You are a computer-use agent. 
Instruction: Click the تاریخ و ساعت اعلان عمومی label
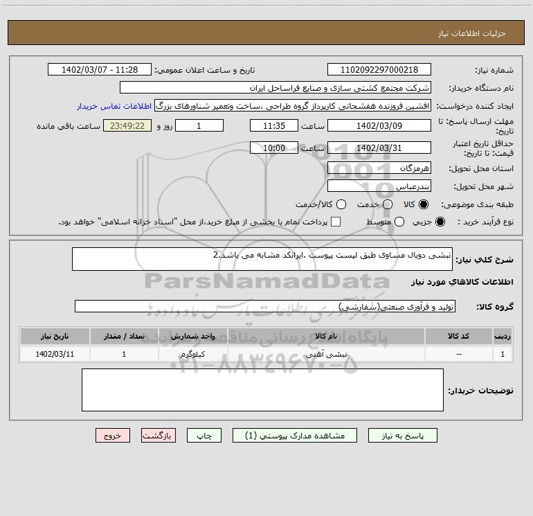point(205,70)
